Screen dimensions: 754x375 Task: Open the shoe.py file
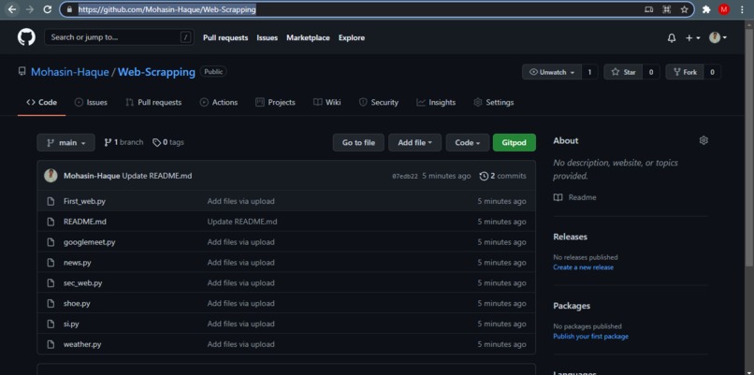[x=77, y=303]
